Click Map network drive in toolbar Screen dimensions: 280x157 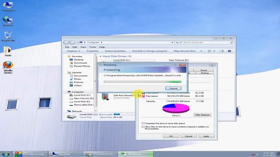pyautogui.click(x=185, y=51)
